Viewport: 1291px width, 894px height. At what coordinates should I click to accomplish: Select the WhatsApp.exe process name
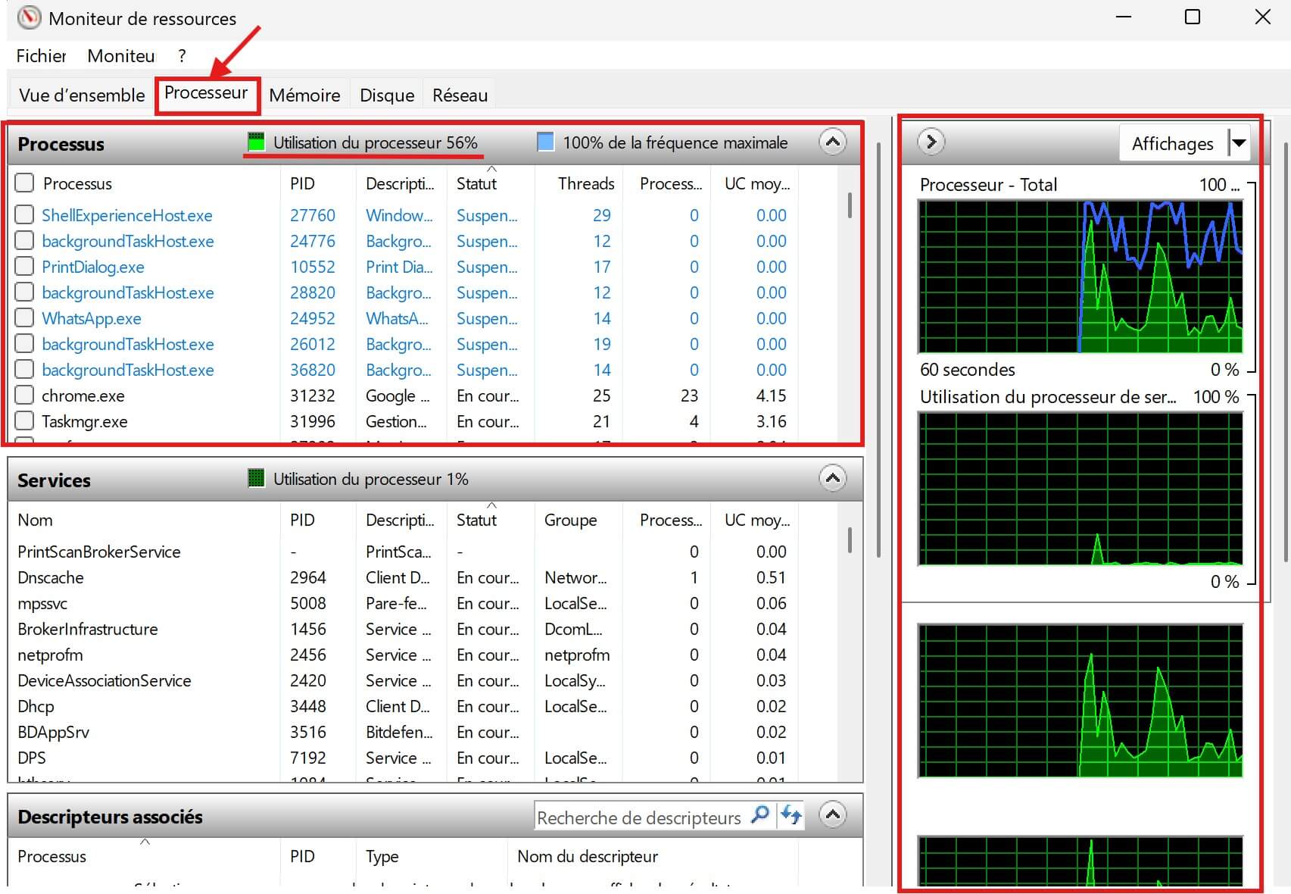point(91,318)
